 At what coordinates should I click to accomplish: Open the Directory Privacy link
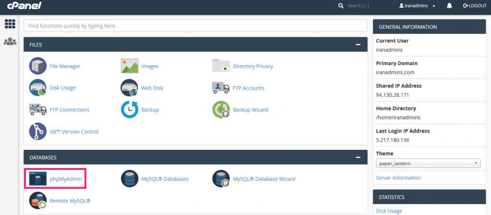click(x=253, y=66)
